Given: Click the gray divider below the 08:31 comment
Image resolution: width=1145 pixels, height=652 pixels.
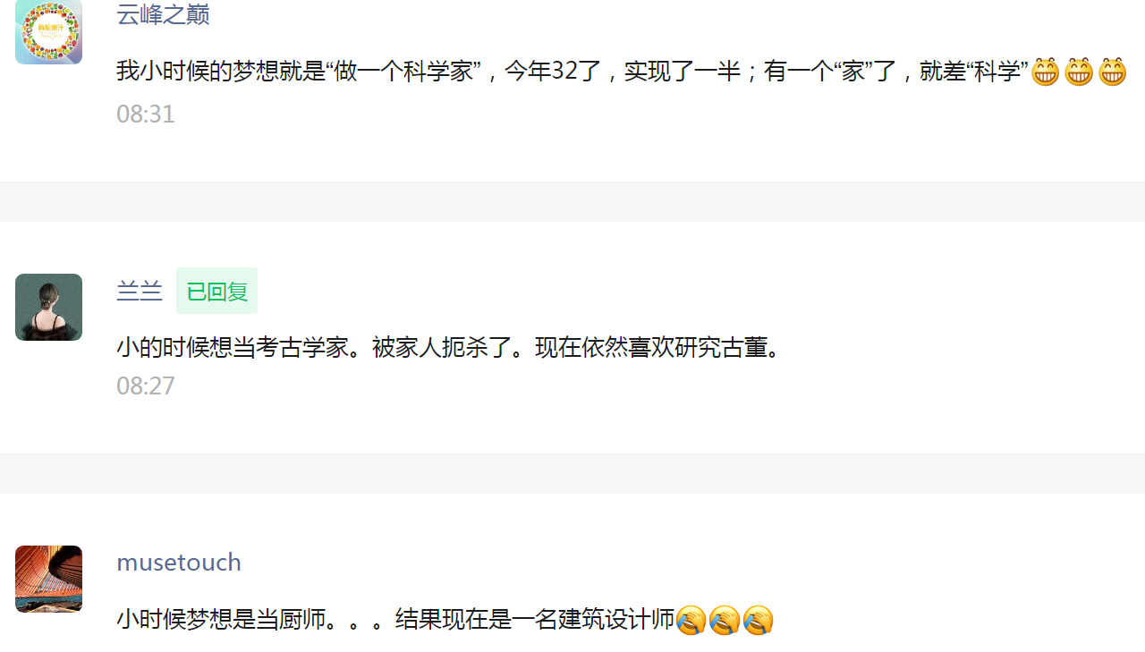Looking at the screenshot, I should click(572, 201).
